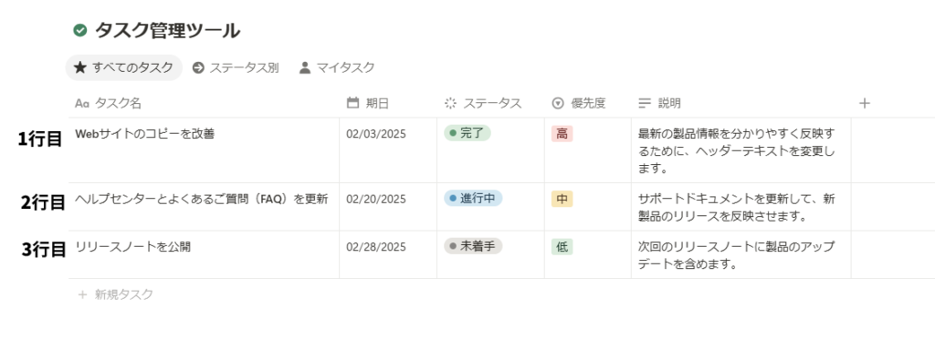Open the 完了 status dropdown

pyautogui.click(x=467, y=133)
